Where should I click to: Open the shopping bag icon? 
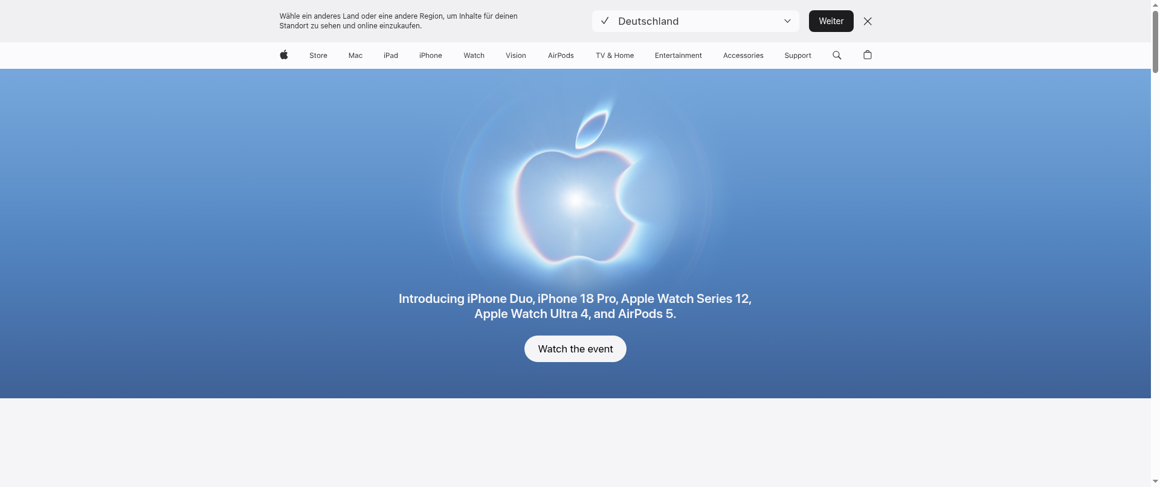click(868, 55)
